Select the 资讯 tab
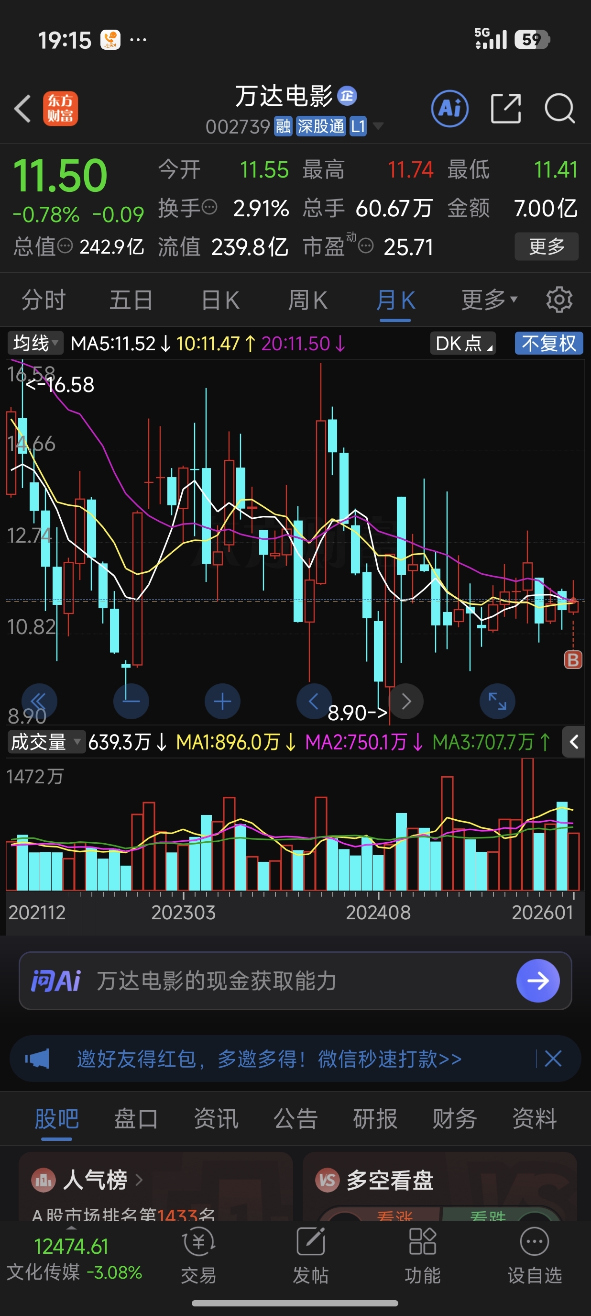The image size is (591, 1316). tap(216, 1118)
